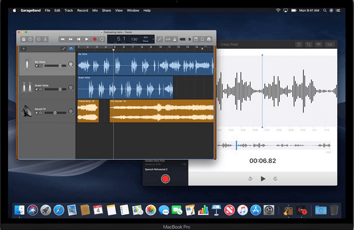Screen dimensions: 354x230
Task: Open the Mix menu in menu bar
Action: pyautogui.click(x=95, y=10)
